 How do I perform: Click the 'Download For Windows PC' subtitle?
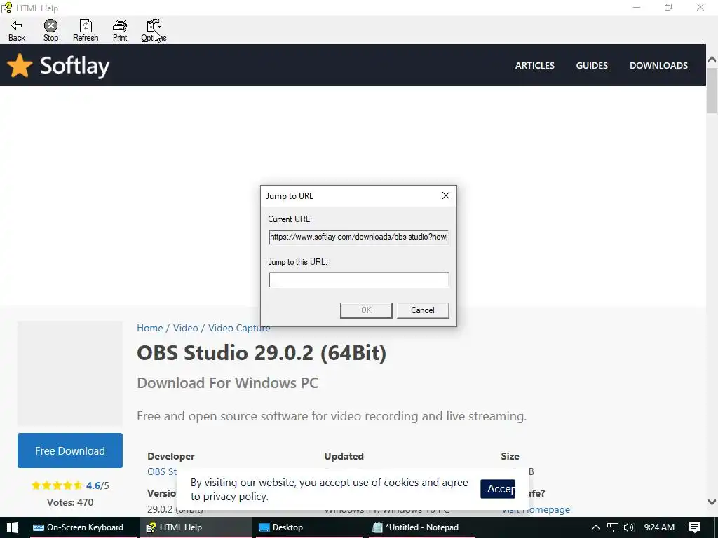[228, 383]
